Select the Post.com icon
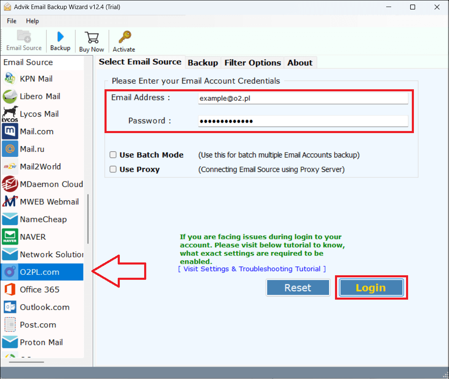The height and width of the screenshot is (379, 449). point(10,324)
